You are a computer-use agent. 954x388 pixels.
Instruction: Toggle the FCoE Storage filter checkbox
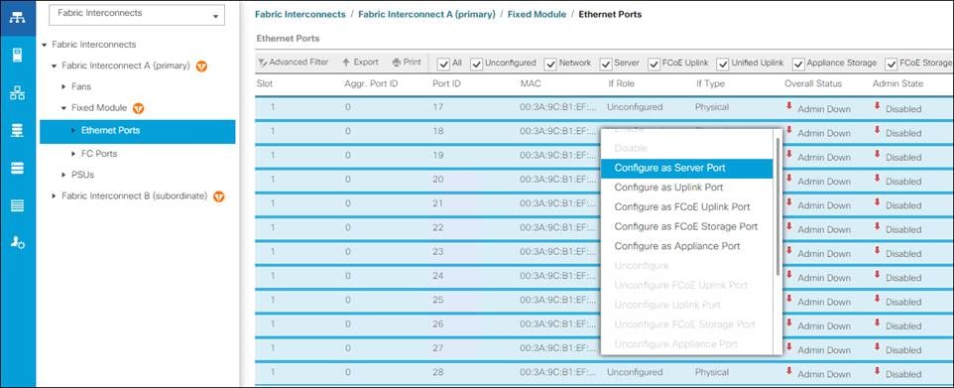892,64
